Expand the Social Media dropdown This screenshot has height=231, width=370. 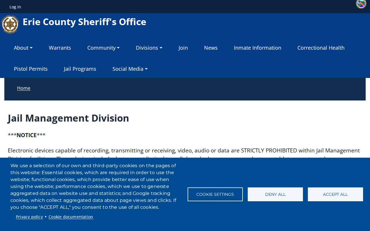click(130, 69)
